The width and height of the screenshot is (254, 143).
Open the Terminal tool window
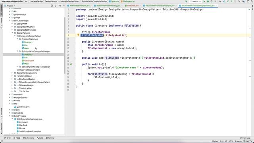click(50, 138)
